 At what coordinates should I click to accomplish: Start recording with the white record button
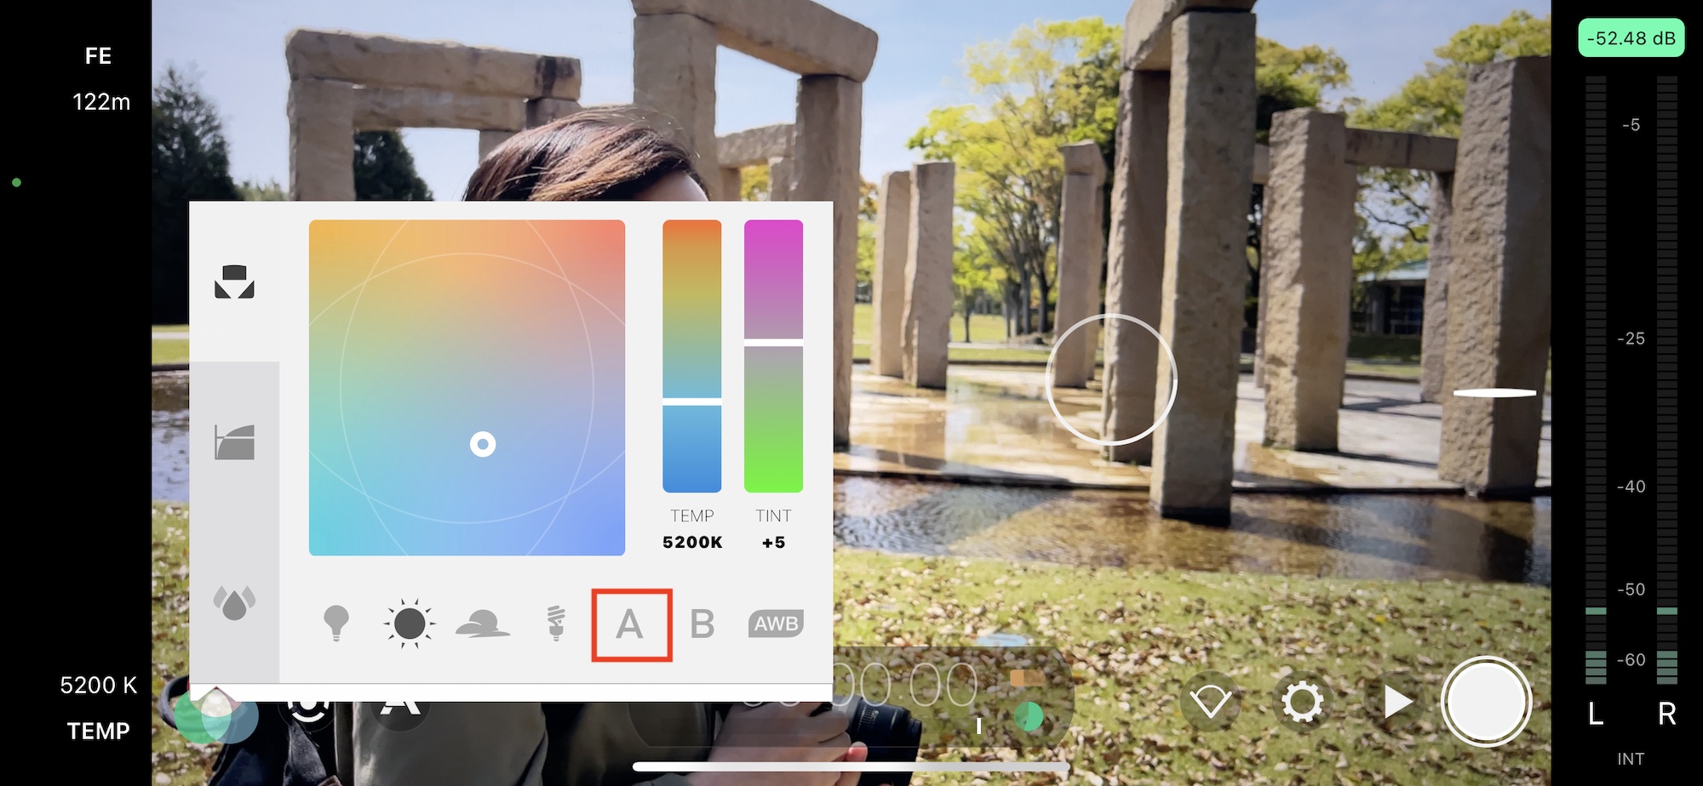point(1486,703)
